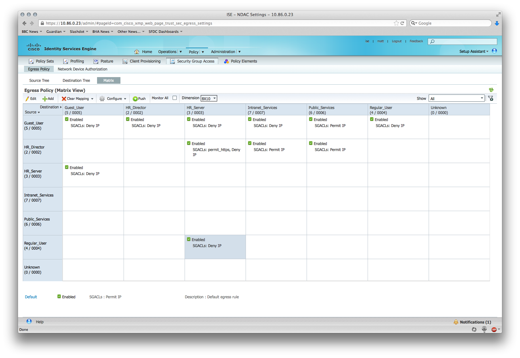The width and height of the screenshot is (520, 358).
Task: Open the Administration menu
Action: 224,52
